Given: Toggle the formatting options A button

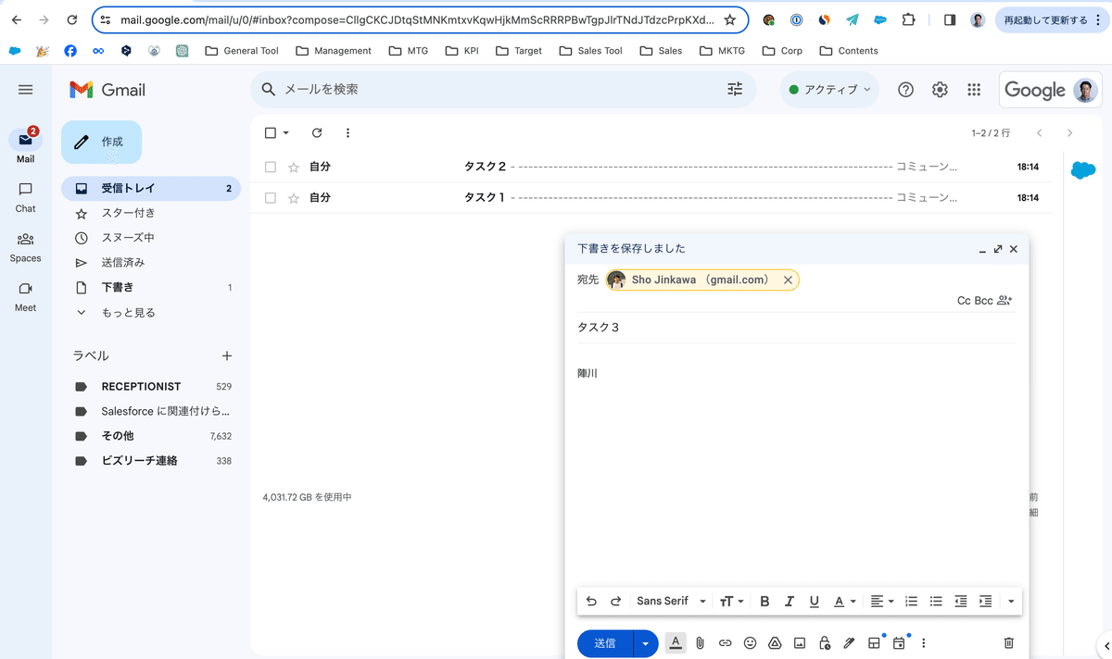Looking at the screenshot, I should [676, 642].
